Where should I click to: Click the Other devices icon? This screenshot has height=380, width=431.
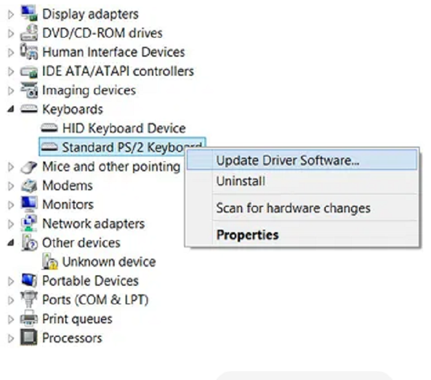29,243
